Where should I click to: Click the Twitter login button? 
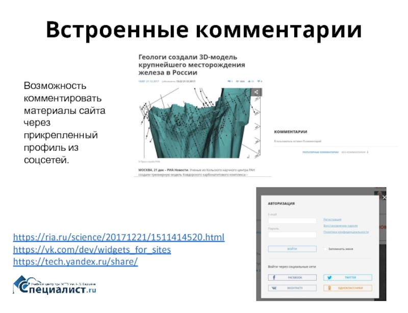(348, 278)
